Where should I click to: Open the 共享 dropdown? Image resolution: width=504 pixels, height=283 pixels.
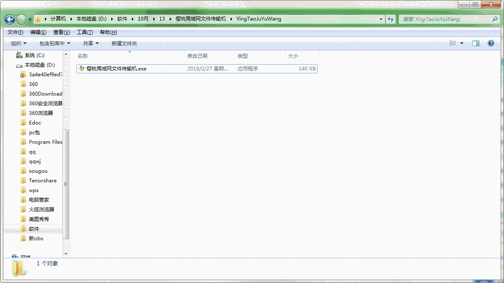(x=91, y=44)
